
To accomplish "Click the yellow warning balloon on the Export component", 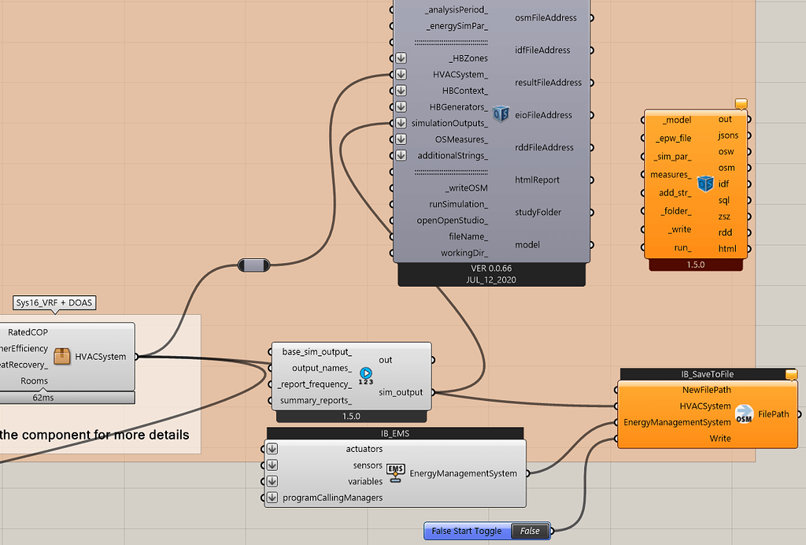I will coord(741,103).
